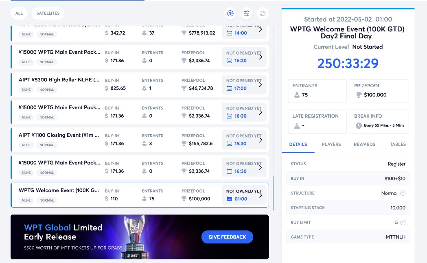Click the prizepool amount '$778,913.02'
The width and height of the screenshot is (427, 263).
(202, 33)
